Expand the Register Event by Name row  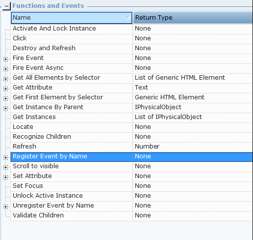coord(6,157)
